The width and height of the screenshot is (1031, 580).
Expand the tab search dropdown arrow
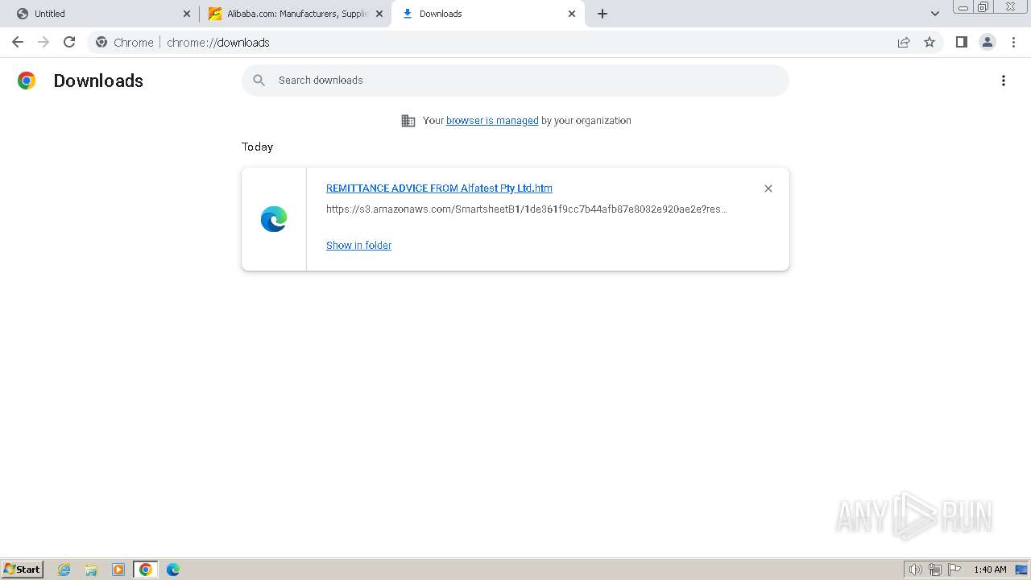935,14
